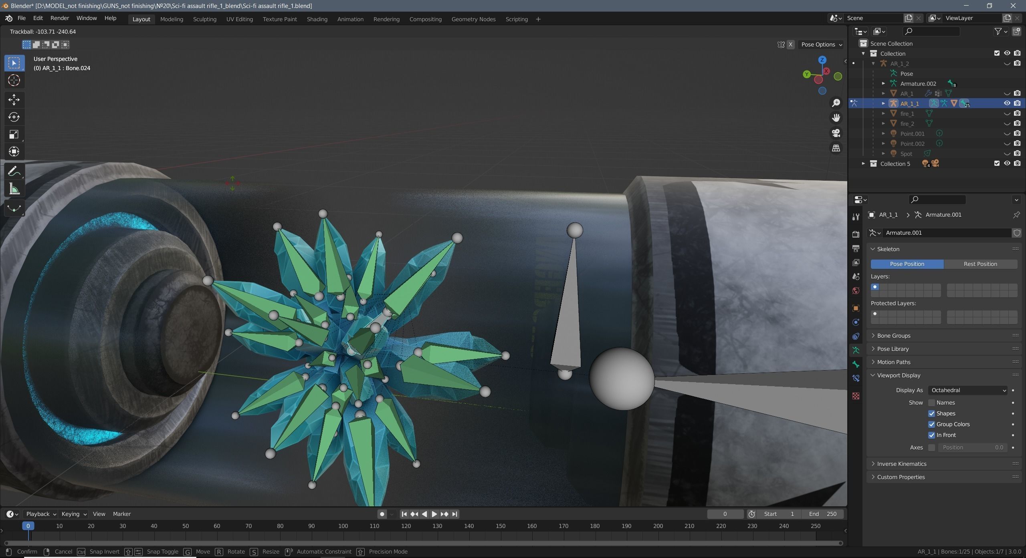This screenshot has width=1026, height=558.
Task: Expand Collection 5 in outliner
Action: (x=863, y=164)
